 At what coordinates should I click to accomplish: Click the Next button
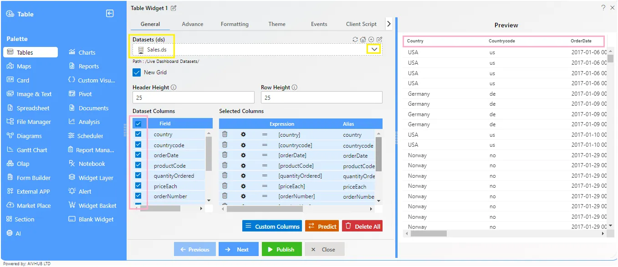(x=238, y=249)
